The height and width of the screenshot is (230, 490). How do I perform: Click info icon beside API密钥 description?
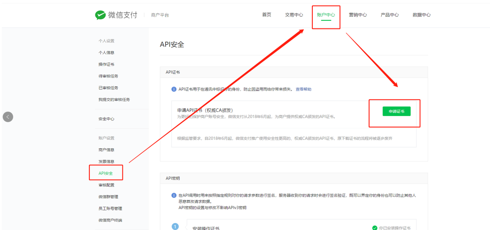pyautogui.click(x=174, y=195)
